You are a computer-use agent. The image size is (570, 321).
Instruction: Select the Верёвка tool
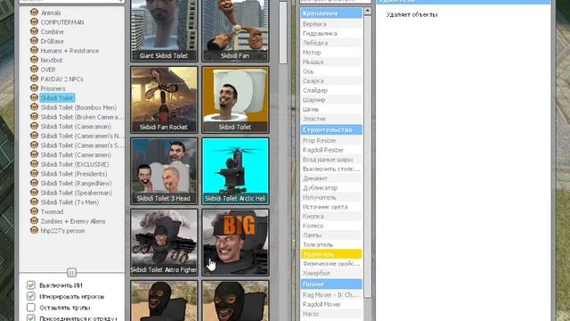tap(331, 24)
